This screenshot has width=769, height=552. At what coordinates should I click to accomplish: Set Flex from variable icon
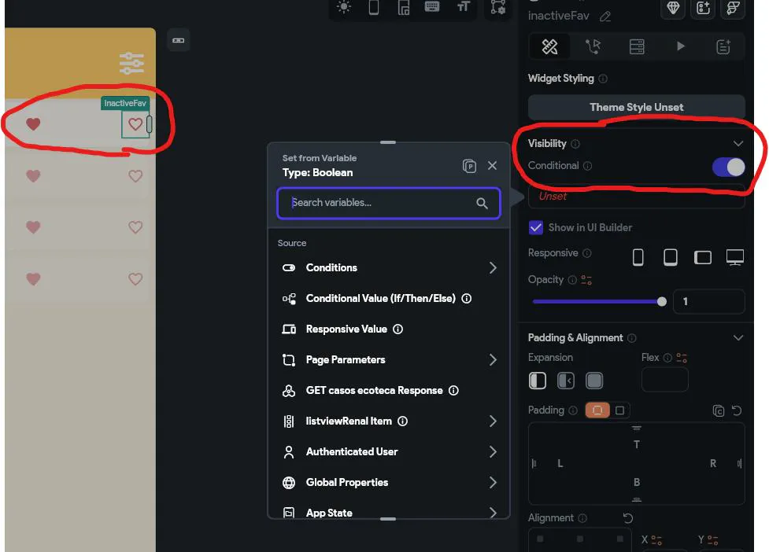click(x=682, y=358)
